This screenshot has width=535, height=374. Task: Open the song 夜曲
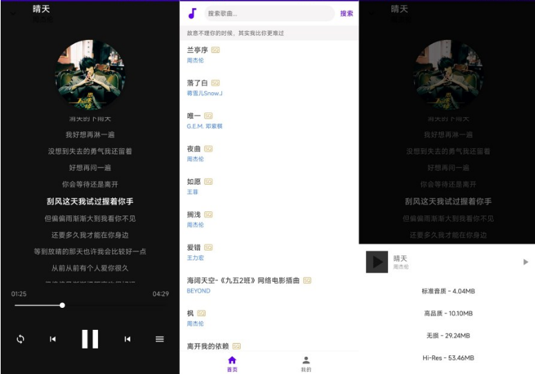click(194, 149)
